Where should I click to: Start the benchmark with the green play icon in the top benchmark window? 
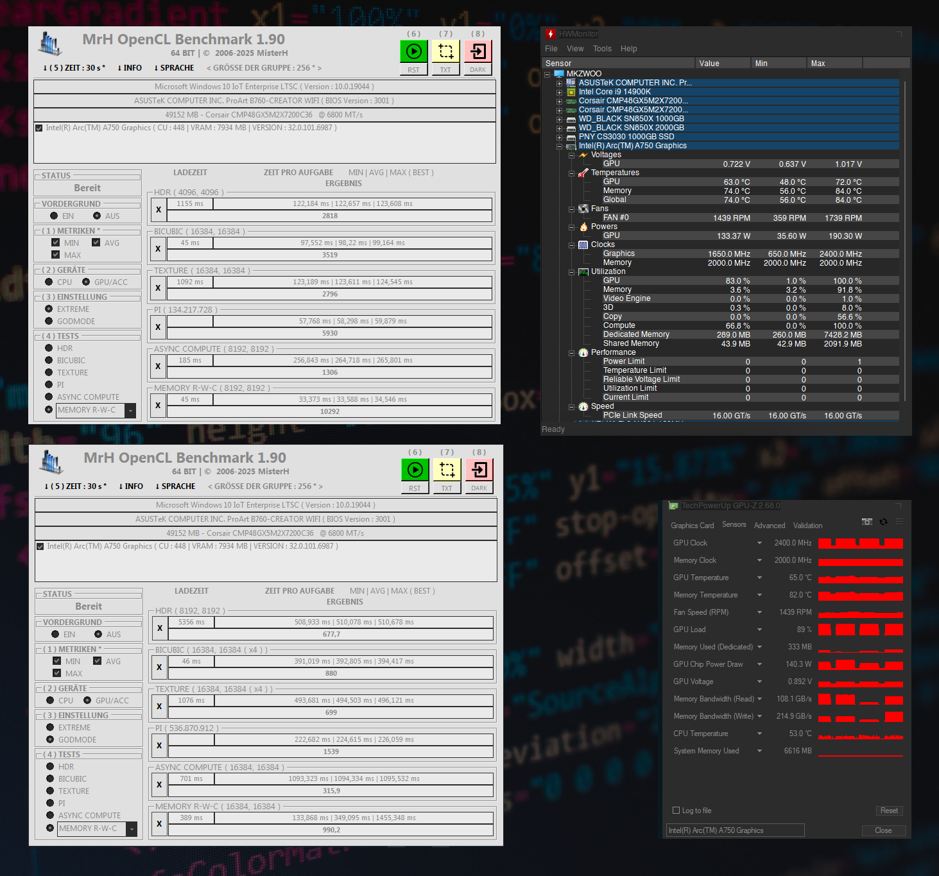tap(414, 51)
